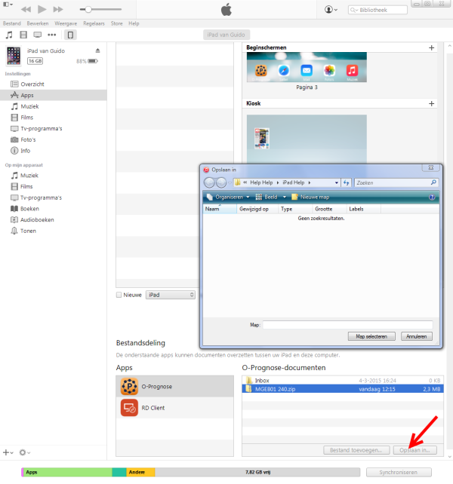Open the Organiseren dropdown in dialog
Image resolution: width=453 pixels, height=484 pixels.
click(x=228, y=197)
